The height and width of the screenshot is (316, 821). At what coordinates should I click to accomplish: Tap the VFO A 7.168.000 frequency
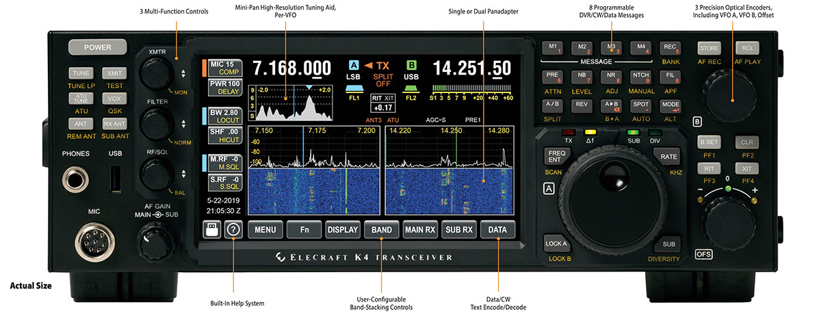[x=292, y=69]
